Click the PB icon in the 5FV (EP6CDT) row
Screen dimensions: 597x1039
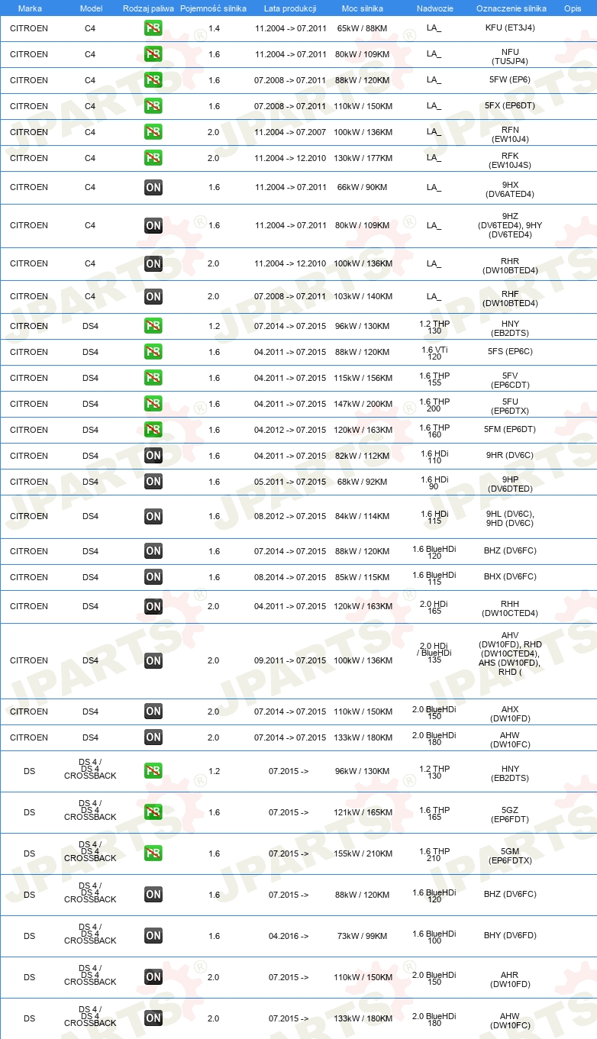point(153,378)
